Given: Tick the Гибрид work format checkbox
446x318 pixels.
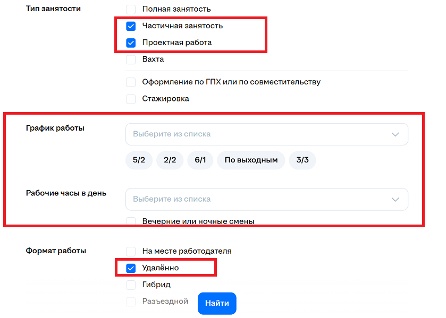Looking at the screenshot, I should click(x=131, y=285).
